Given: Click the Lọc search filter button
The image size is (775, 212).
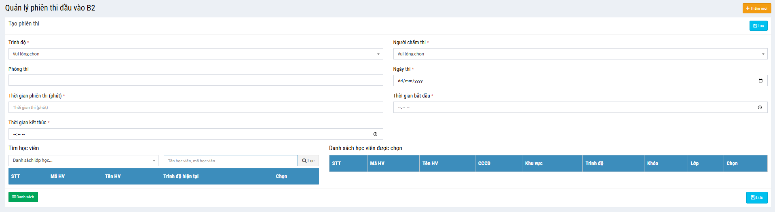Looking at the screenshot, I should (308, 161).
